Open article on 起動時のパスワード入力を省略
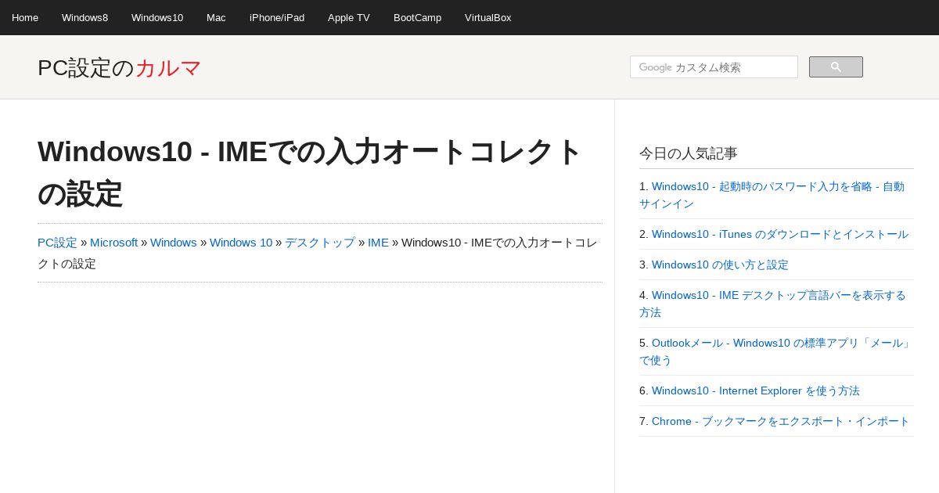Viewport: 939px width, 493px height. coord(772,195)
